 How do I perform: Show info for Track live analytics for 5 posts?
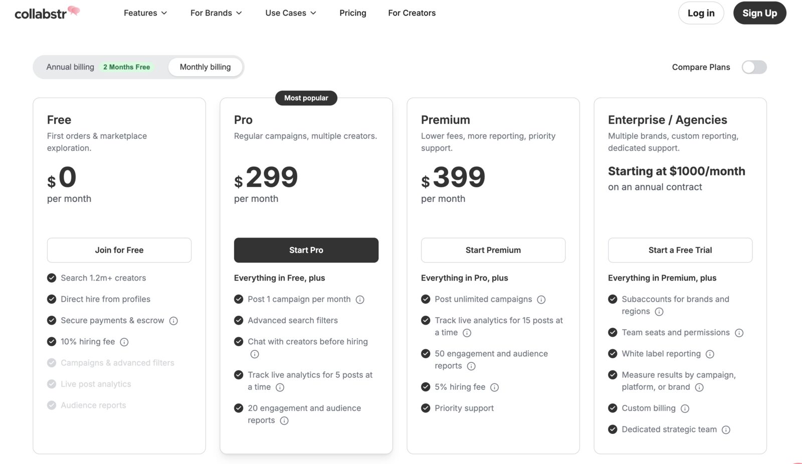(x=280, y=387)
